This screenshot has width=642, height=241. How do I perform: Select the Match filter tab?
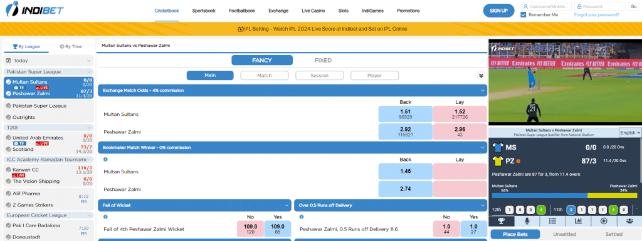click(265, 76)
